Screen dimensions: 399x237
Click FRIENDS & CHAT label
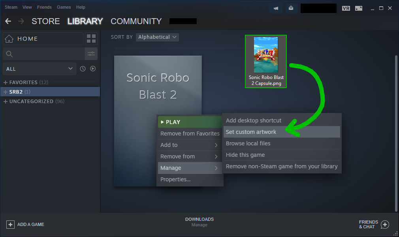(x=369, y=224)
